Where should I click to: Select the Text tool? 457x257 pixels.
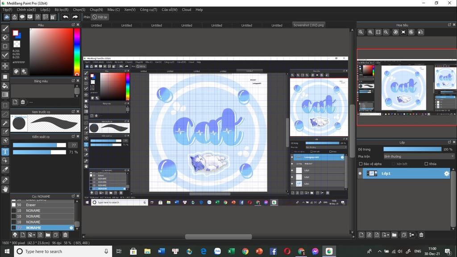pyautogui.click(x=5, y=152)
